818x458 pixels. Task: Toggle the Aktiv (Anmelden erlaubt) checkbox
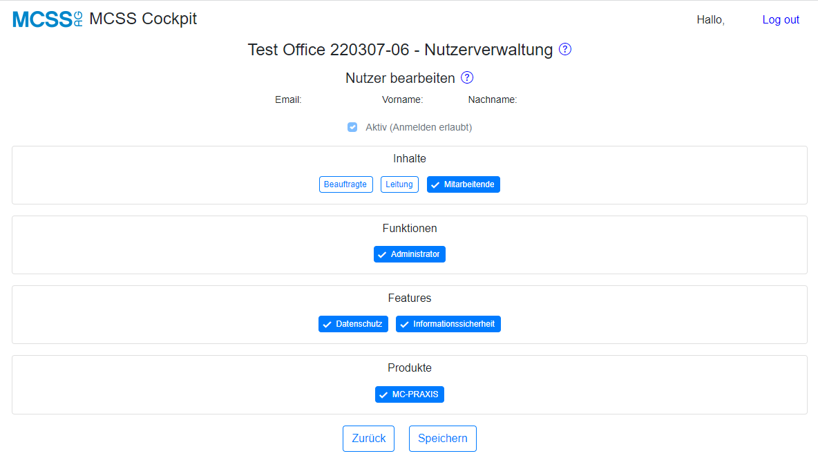[x=352, y=127]
